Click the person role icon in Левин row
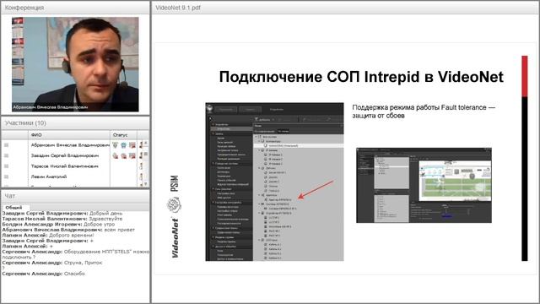The width and height of the screenshot is (540, 304). pyautogui.click(x=141, y=176)
